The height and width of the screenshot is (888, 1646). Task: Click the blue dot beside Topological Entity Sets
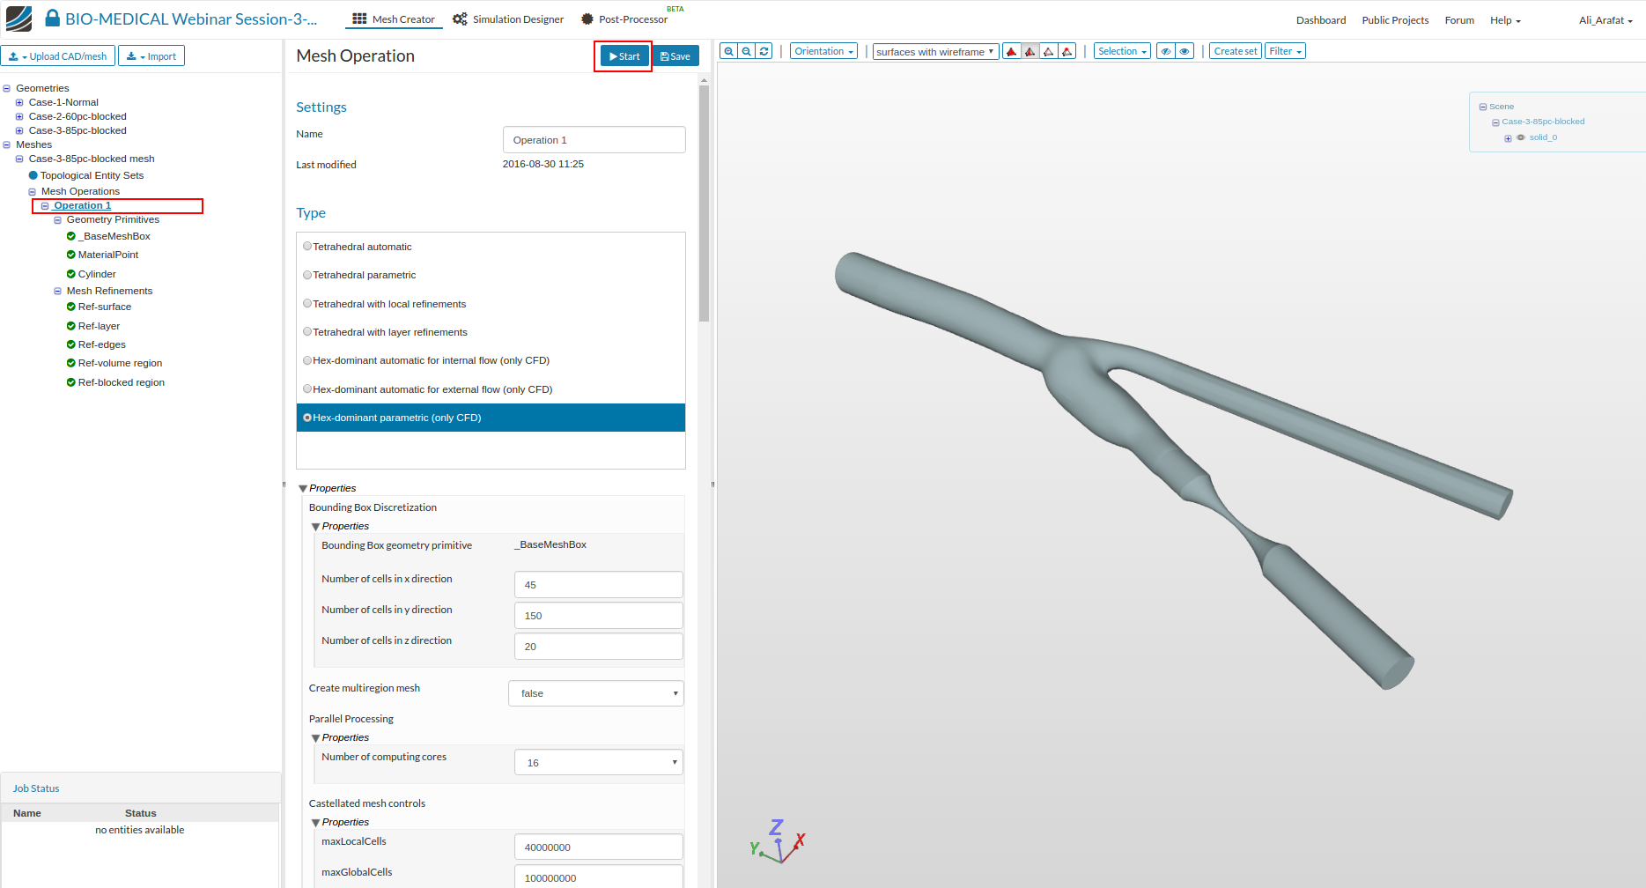click(x=33, y=175)
